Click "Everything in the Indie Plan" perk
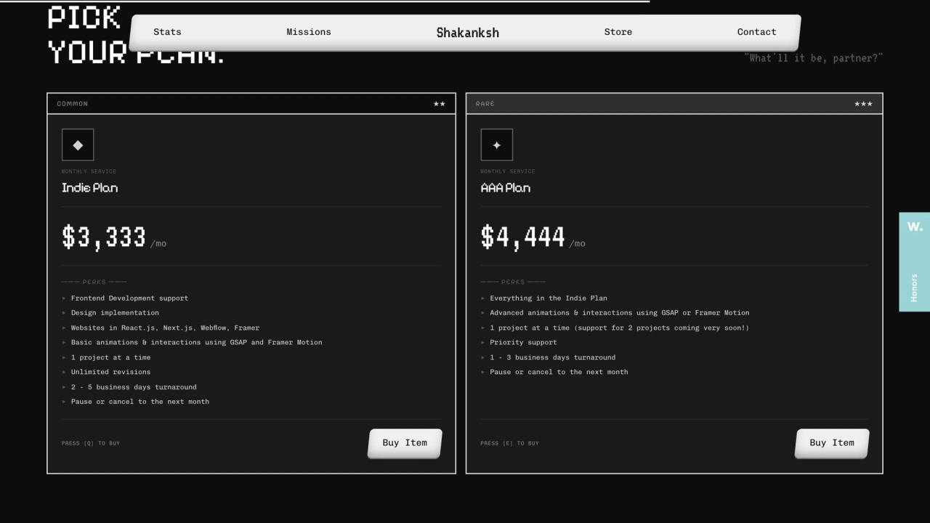This screenshot has width=930, height=523. click(549, 299)
